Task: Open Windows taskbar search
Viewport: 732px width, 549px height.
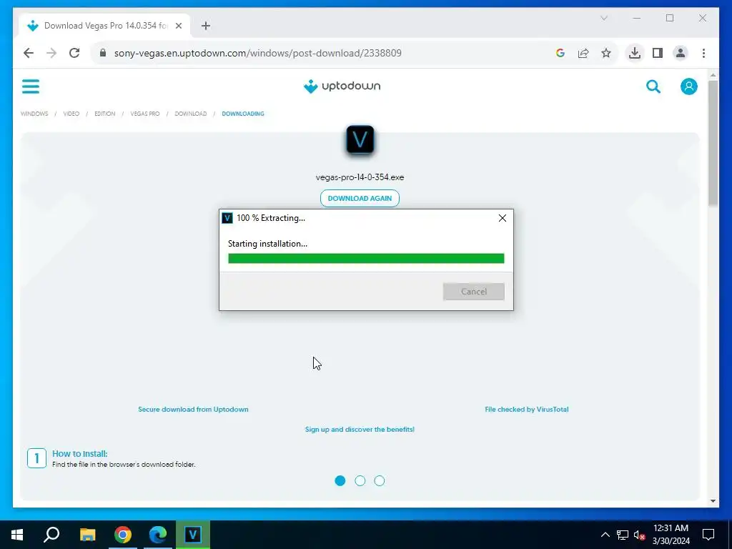Action: tap(51, 535)
